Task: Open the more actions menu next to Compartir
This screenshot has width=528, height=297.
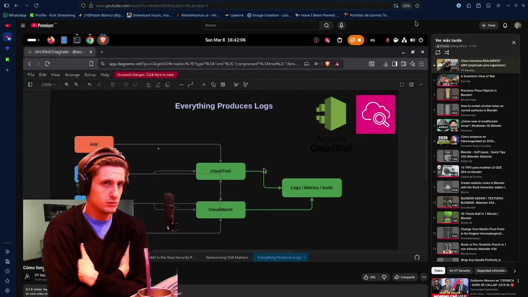Action: point(424,277)
